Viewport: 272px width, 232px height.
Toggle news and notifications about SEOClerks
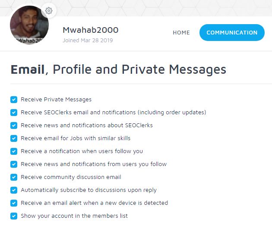point(14,125)
